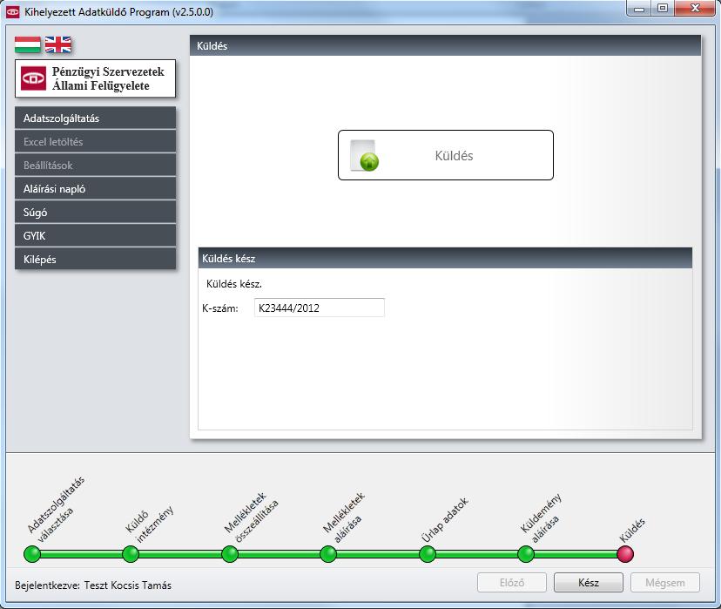Screen dimensions: 721x609
Task: Open the Súgó help menu item
Action: tap(95, 212)
